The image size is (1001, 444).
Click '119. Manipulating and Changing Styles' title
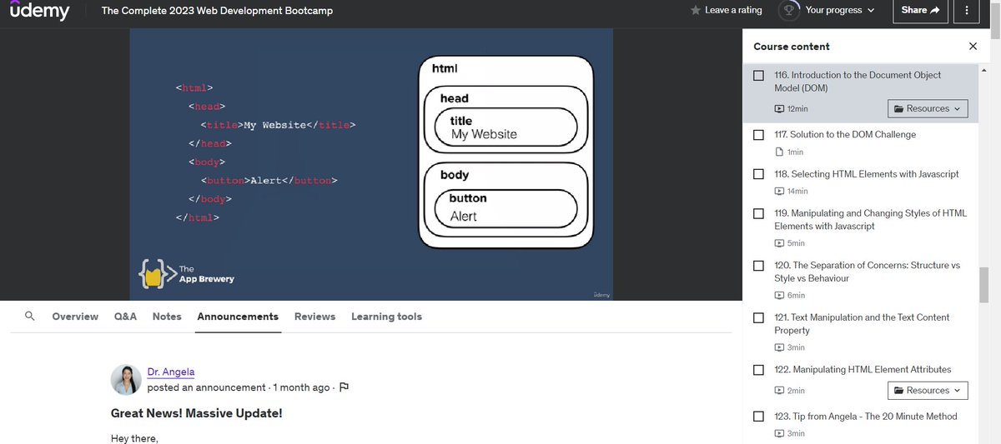pyautogui.click(x=870, y=219)
